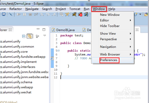149x103 pixels.
Task: Select zz.alumni.unify.implement project
Action: click(x=18, y=62)
